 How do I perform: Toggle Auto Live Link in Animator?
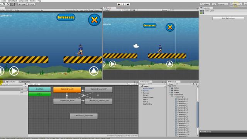pyautogui.click(x=132, y=84)
